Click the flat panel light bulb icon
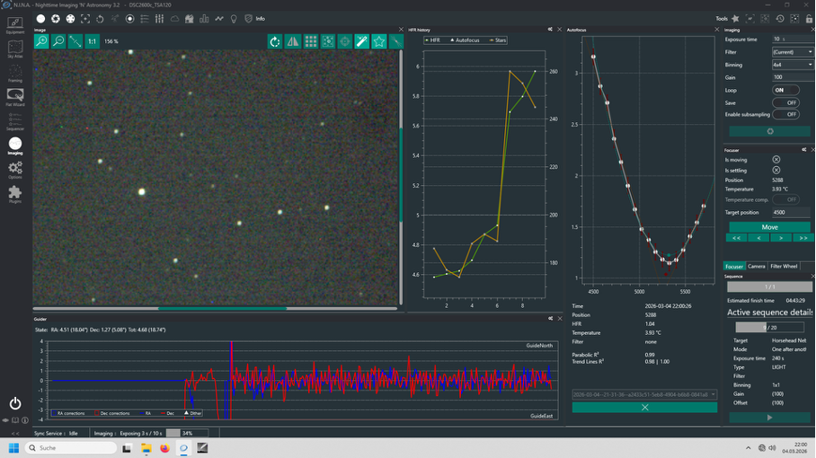This screenshot has width=816, height=458. pos(234,19)
